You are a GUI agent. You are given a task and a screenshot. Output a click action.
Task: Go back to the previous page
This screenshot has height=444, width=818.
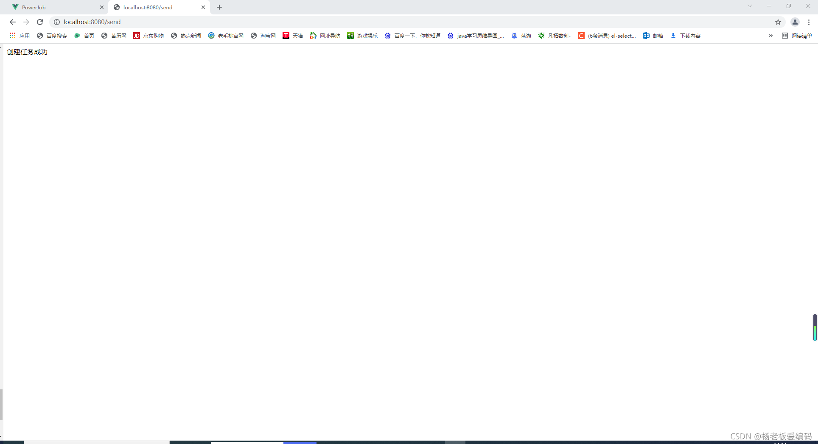13,22
